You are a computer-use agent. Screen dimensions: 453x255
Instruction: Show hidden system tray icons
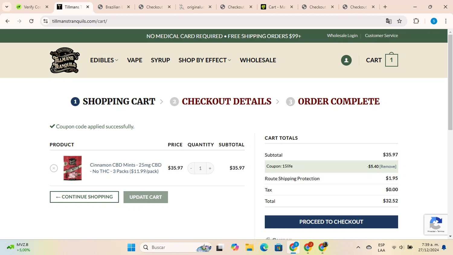(x=358, y=247)
